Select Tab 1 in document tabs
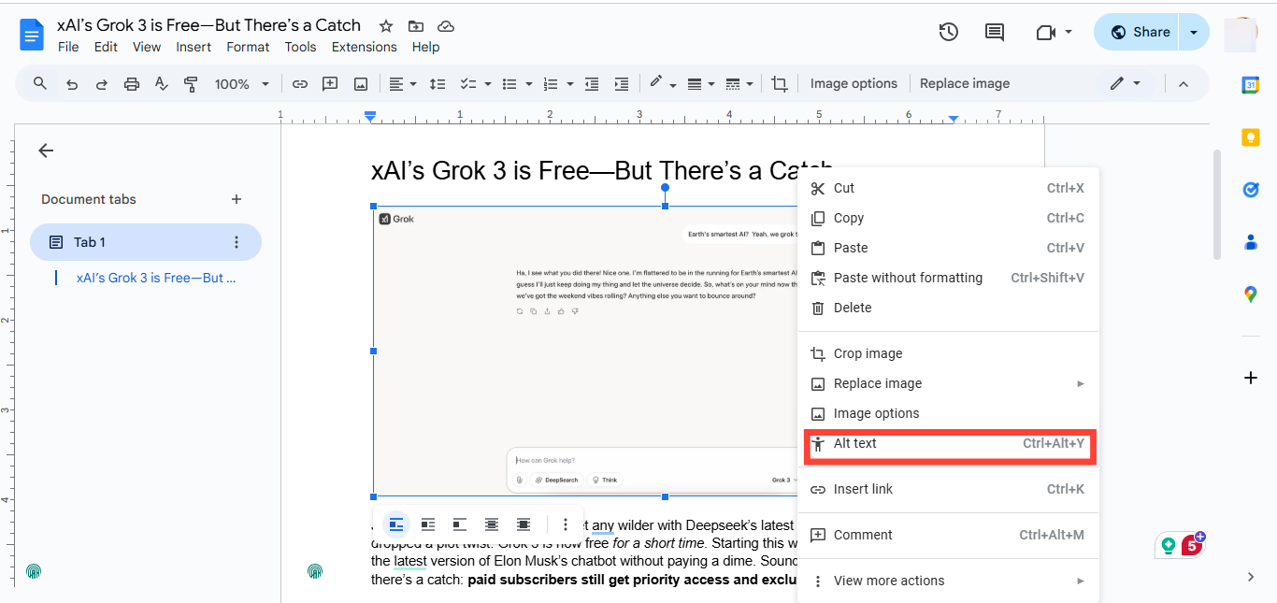Image resolution: width=1277 pixels, height=603 pixels. coord(146,242)
